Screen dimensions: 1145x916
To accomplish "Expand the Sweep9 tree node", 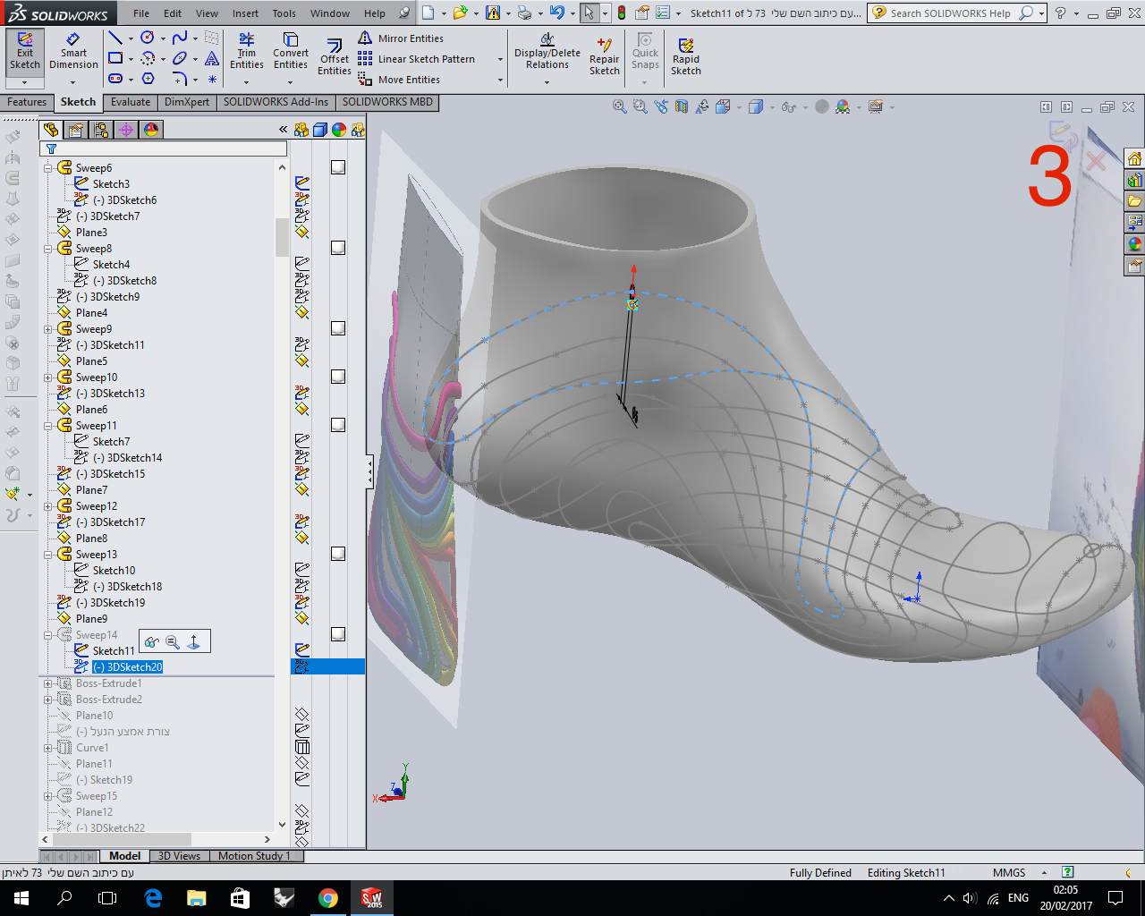I will [x=48, y=329].
